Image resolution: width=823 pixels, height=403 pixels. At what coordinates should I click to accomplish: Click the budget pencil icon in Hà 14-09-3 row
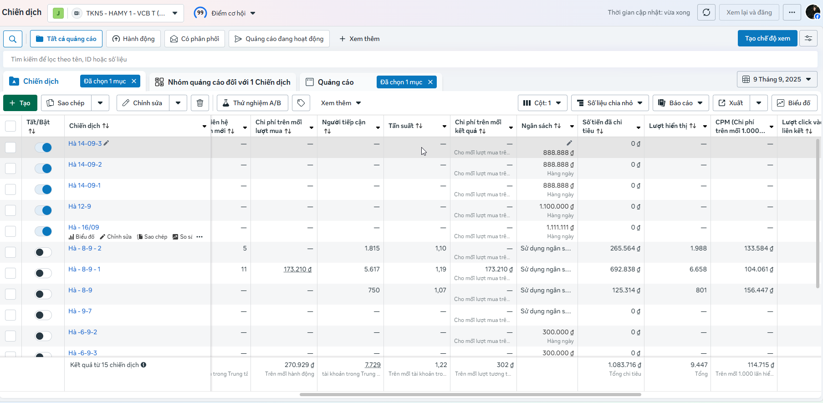(569, 143)
